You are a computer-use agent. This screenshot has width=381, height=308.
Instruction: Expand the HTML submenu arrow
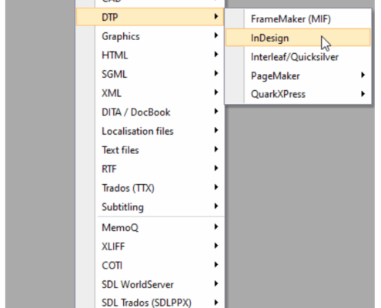[x=216, y=54]
